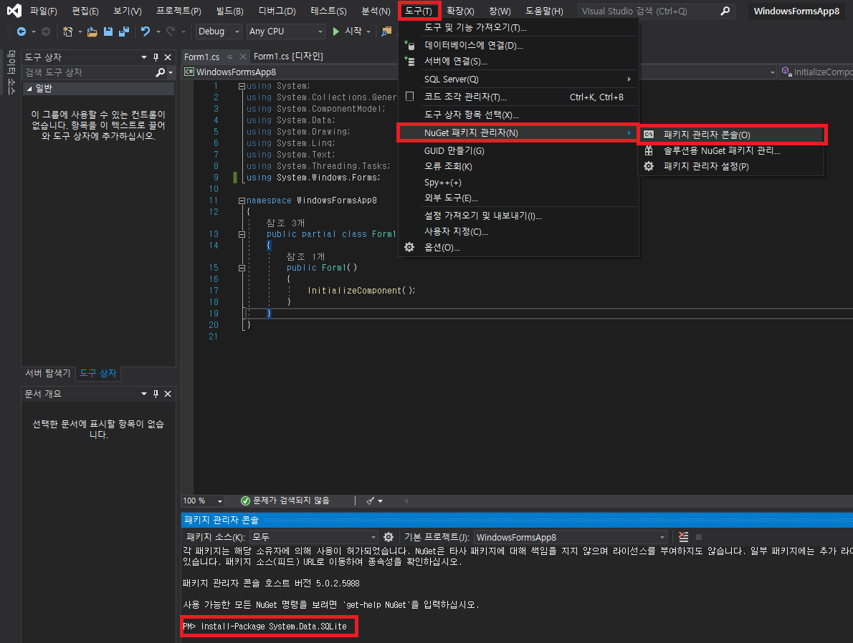
Task: Click the stop command icon in console
Action: coord(699,537)
